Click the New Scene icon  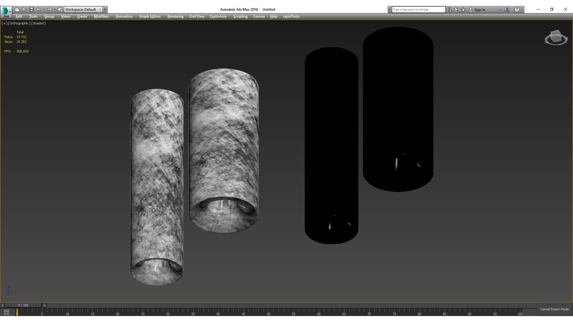(17, 10)
